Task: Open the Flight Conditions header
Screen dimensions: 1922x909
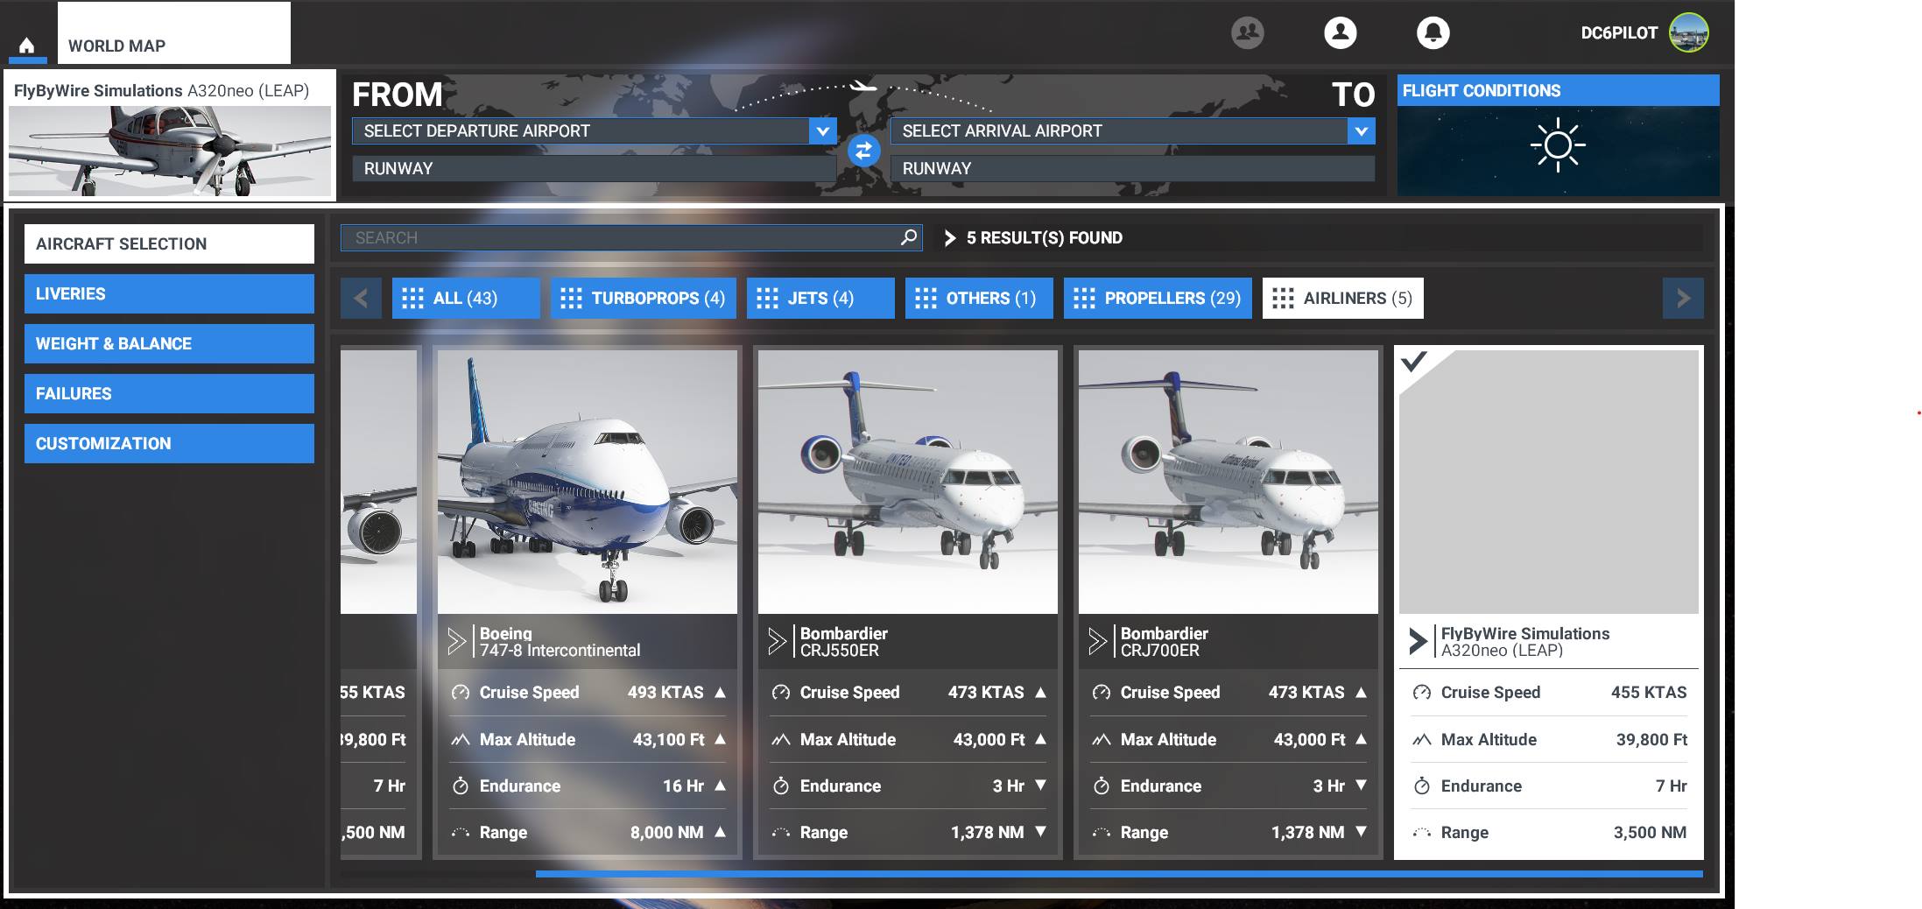Action: click(1559, 91)
